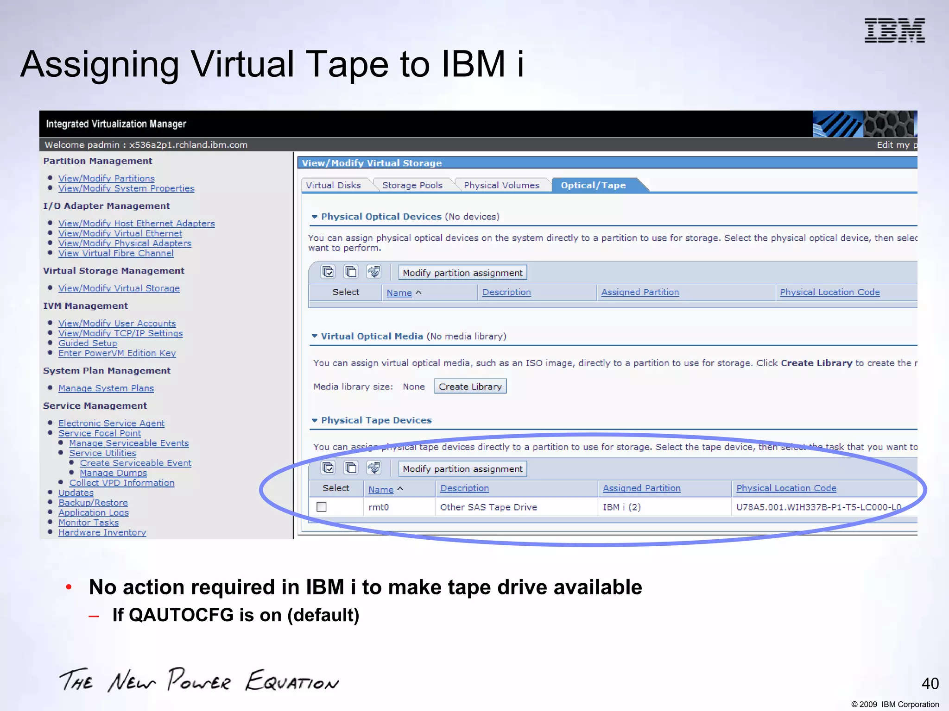Switch to the Storage Pools tab
This screenshot has width=949, height=711.
[412, 185]
